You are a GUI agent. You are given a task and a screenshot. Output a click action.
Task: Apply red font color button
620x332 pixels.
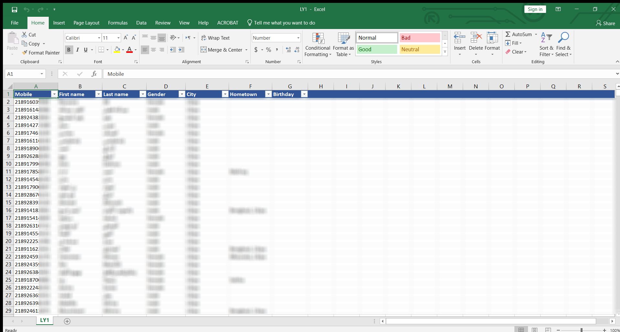[x=129, y=50]
